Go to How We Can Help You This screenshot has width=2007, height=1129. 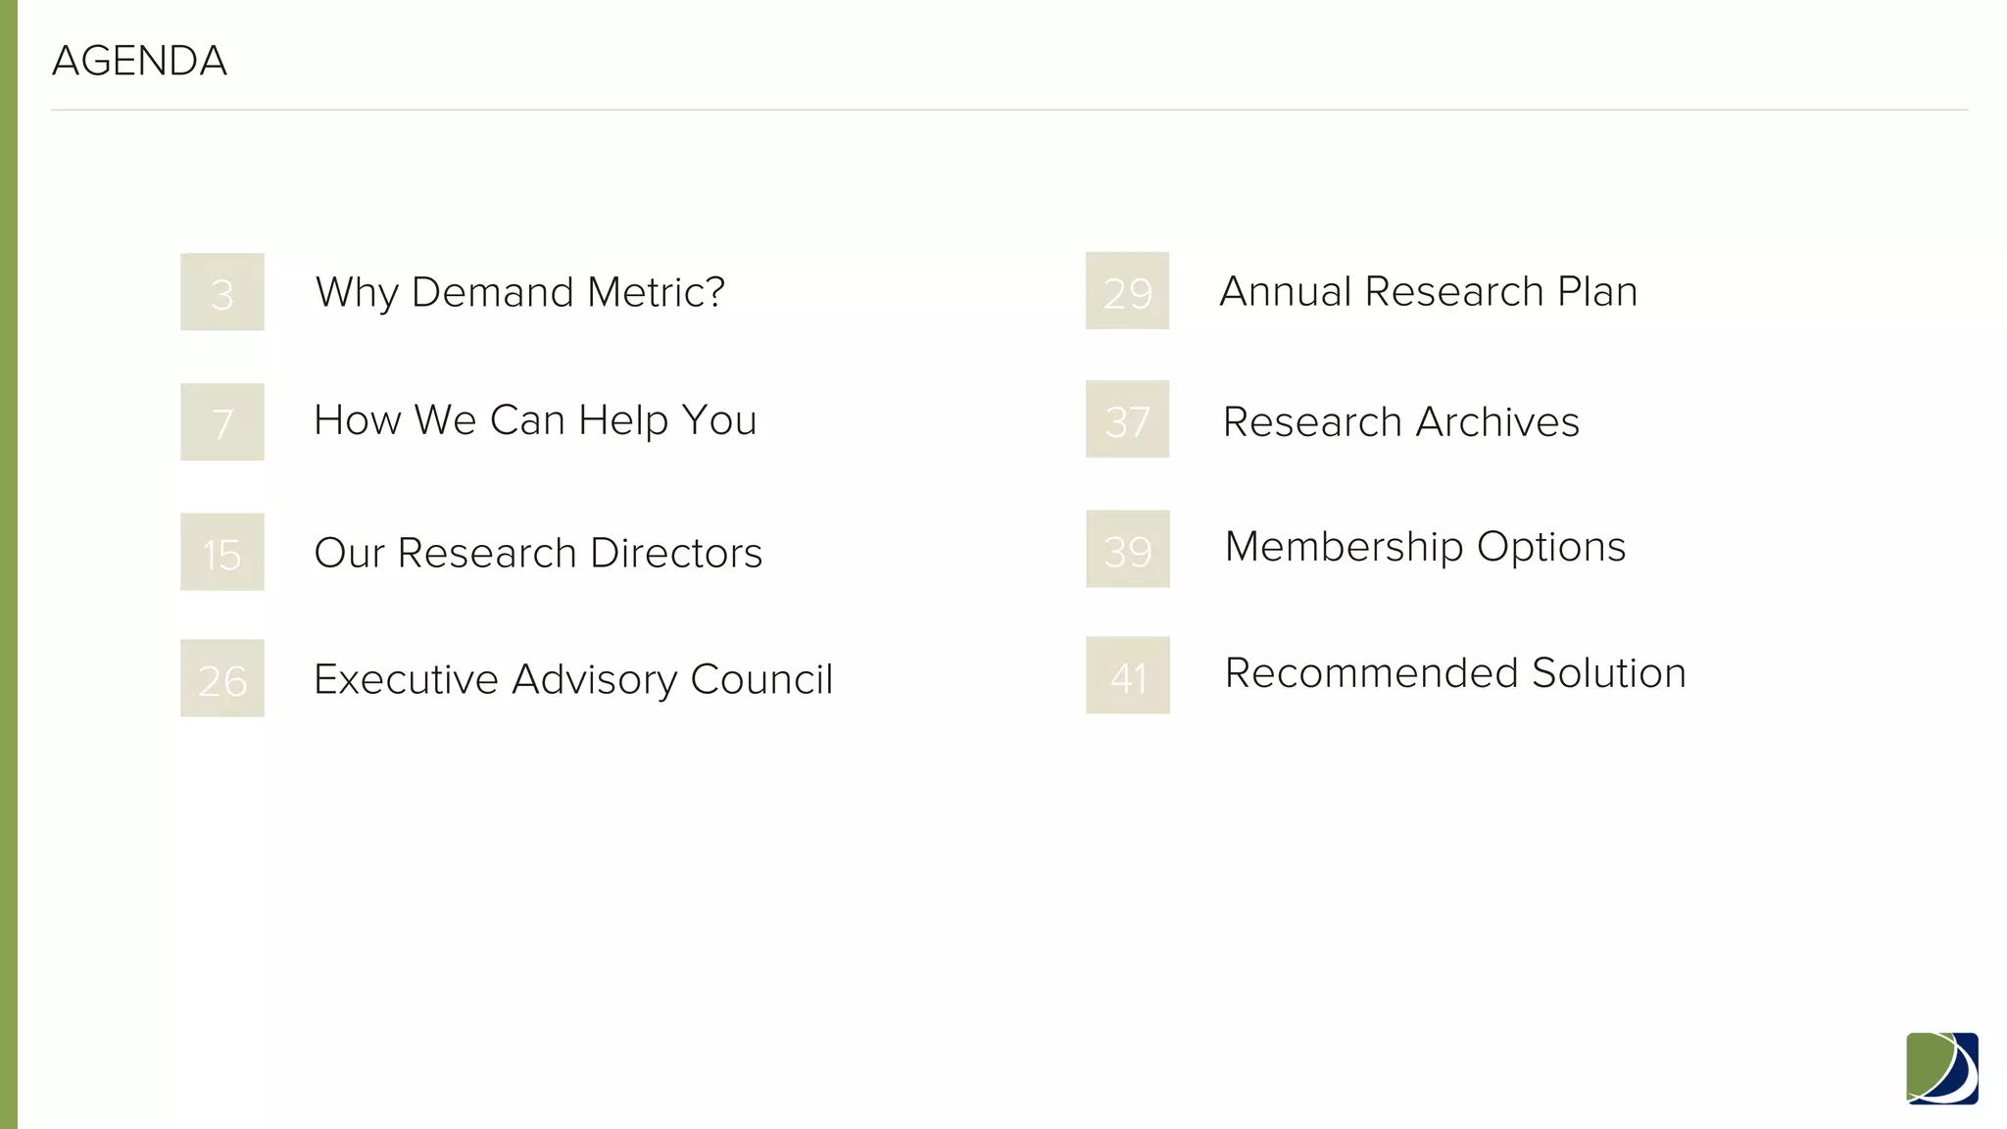535,420
